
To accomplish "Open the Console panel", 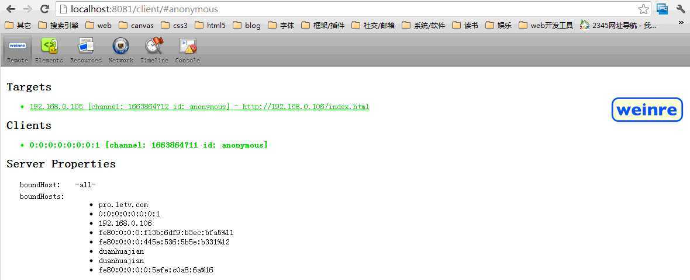I will pos(187,50).
